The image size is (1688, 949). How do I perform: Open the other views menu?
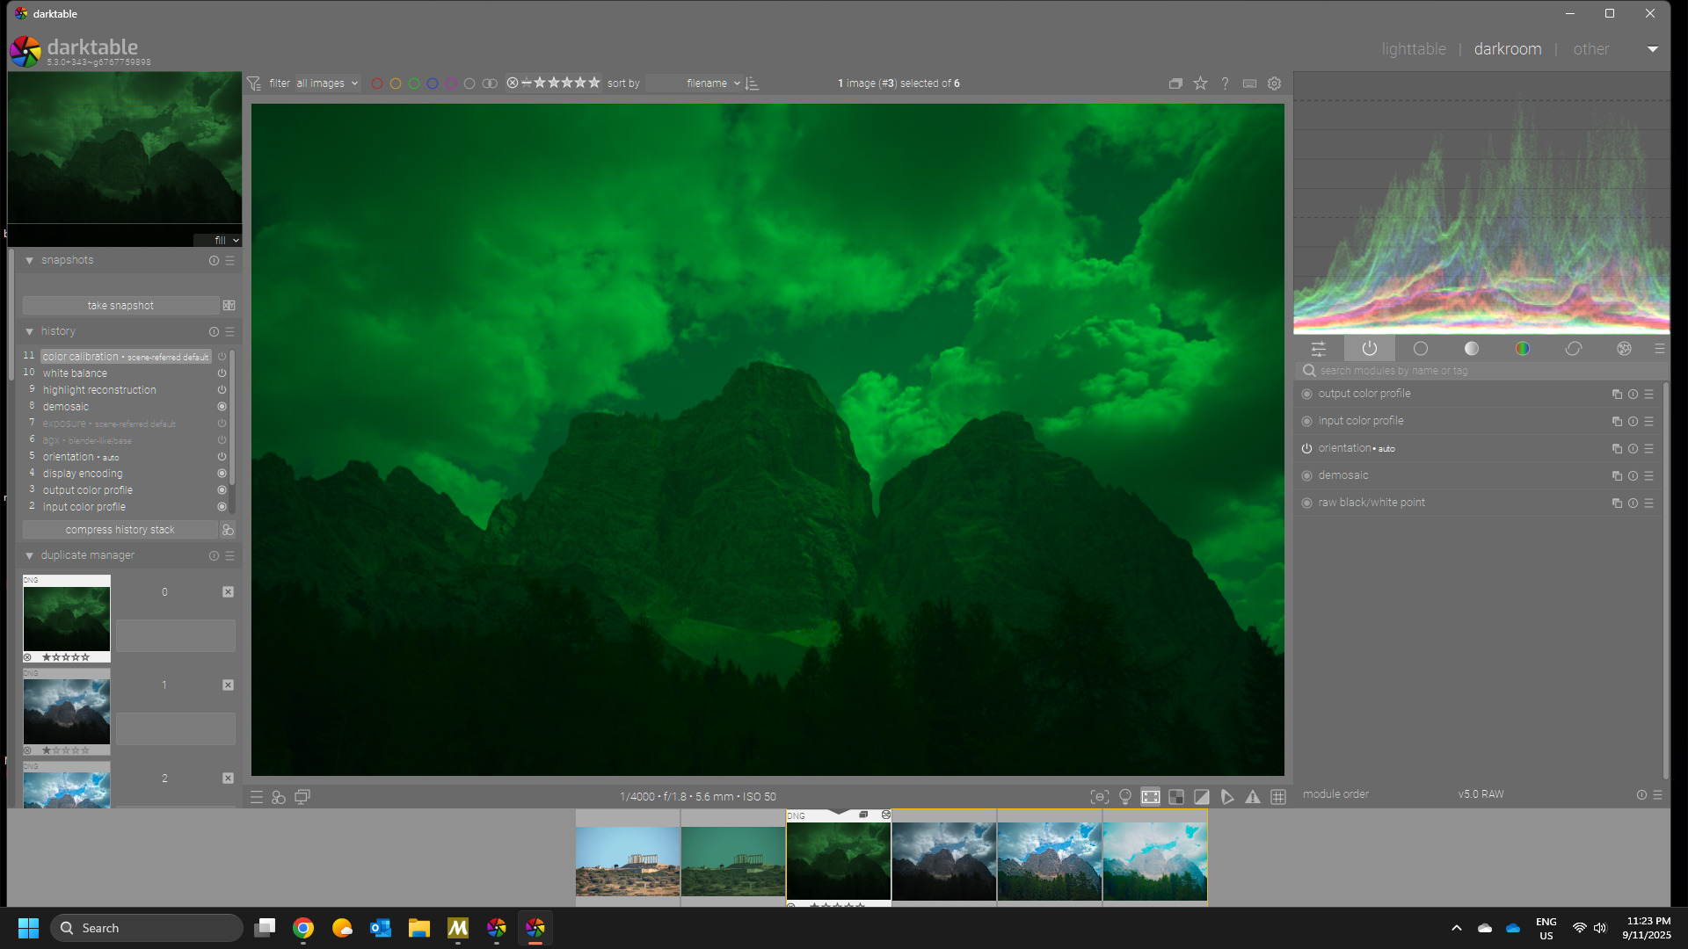click(x=1590, y=49)
